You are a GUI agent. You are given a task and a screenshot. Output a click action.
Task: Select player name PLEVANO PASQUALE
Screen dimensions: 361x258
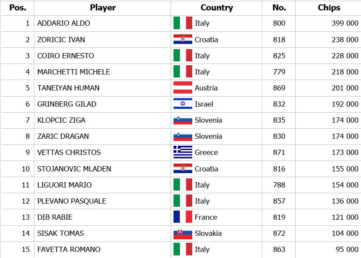(72, 201)
